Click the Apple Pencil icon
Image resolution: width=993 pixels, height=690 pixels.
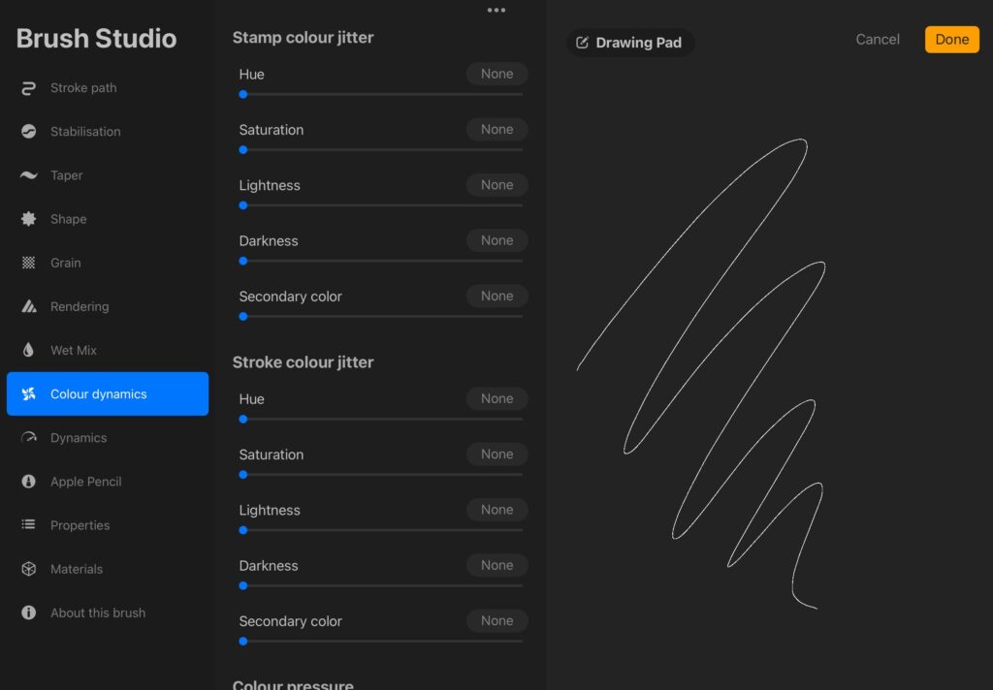pos(28,481)
